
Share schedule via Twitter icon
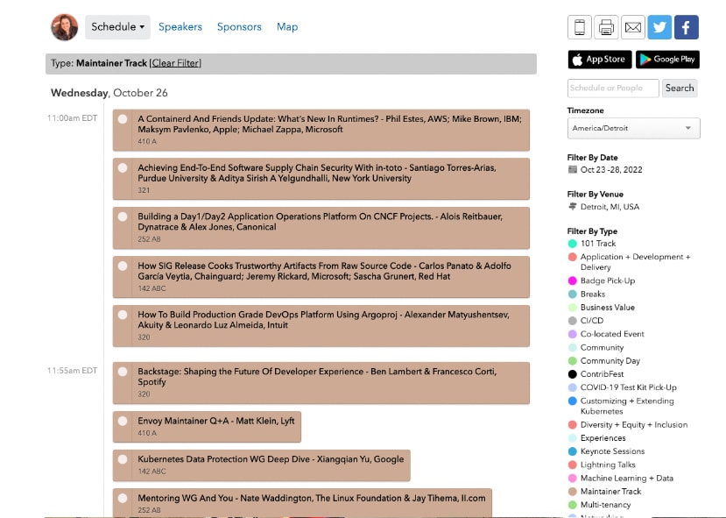[x=659, y=27]
